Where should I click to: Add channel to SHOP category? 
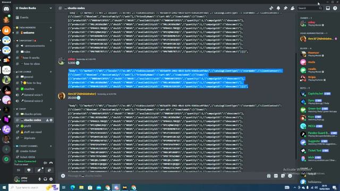(51, 109)
